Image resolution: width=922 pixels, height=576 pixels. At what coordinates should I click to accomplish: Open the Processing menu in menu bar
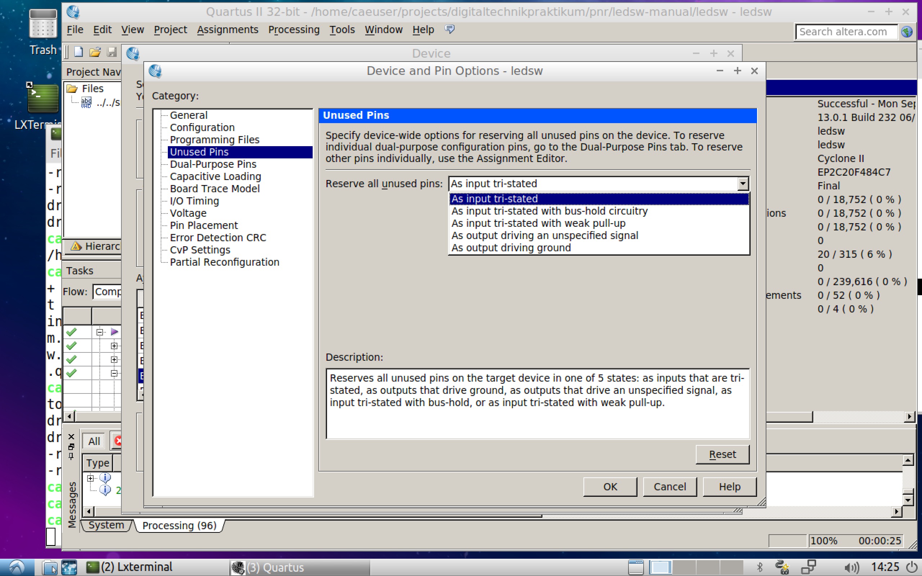coord(294,29)
